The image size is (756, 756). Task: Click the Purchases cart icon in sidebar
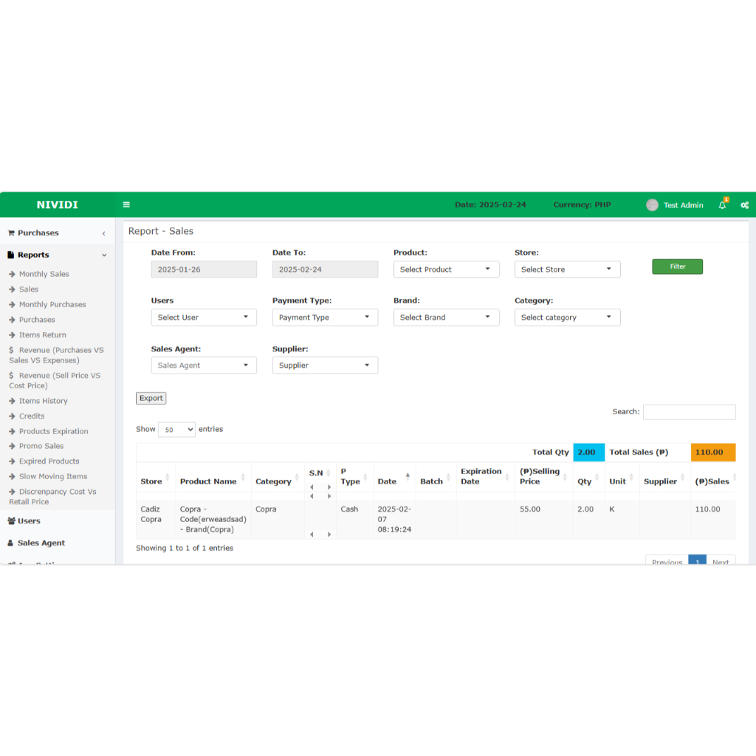coord(11,233)
